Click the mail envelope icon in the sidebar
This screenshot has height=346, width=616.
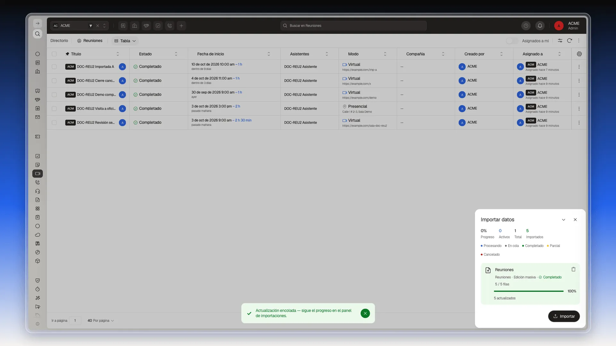(38, 117)
